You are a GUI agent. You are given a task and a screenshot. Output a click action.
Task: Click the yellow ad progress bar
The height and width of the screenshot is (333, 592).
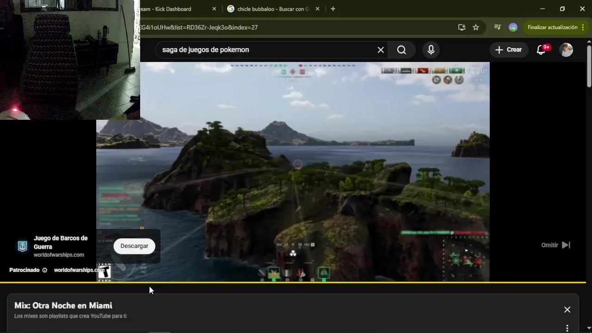point(293,282)
